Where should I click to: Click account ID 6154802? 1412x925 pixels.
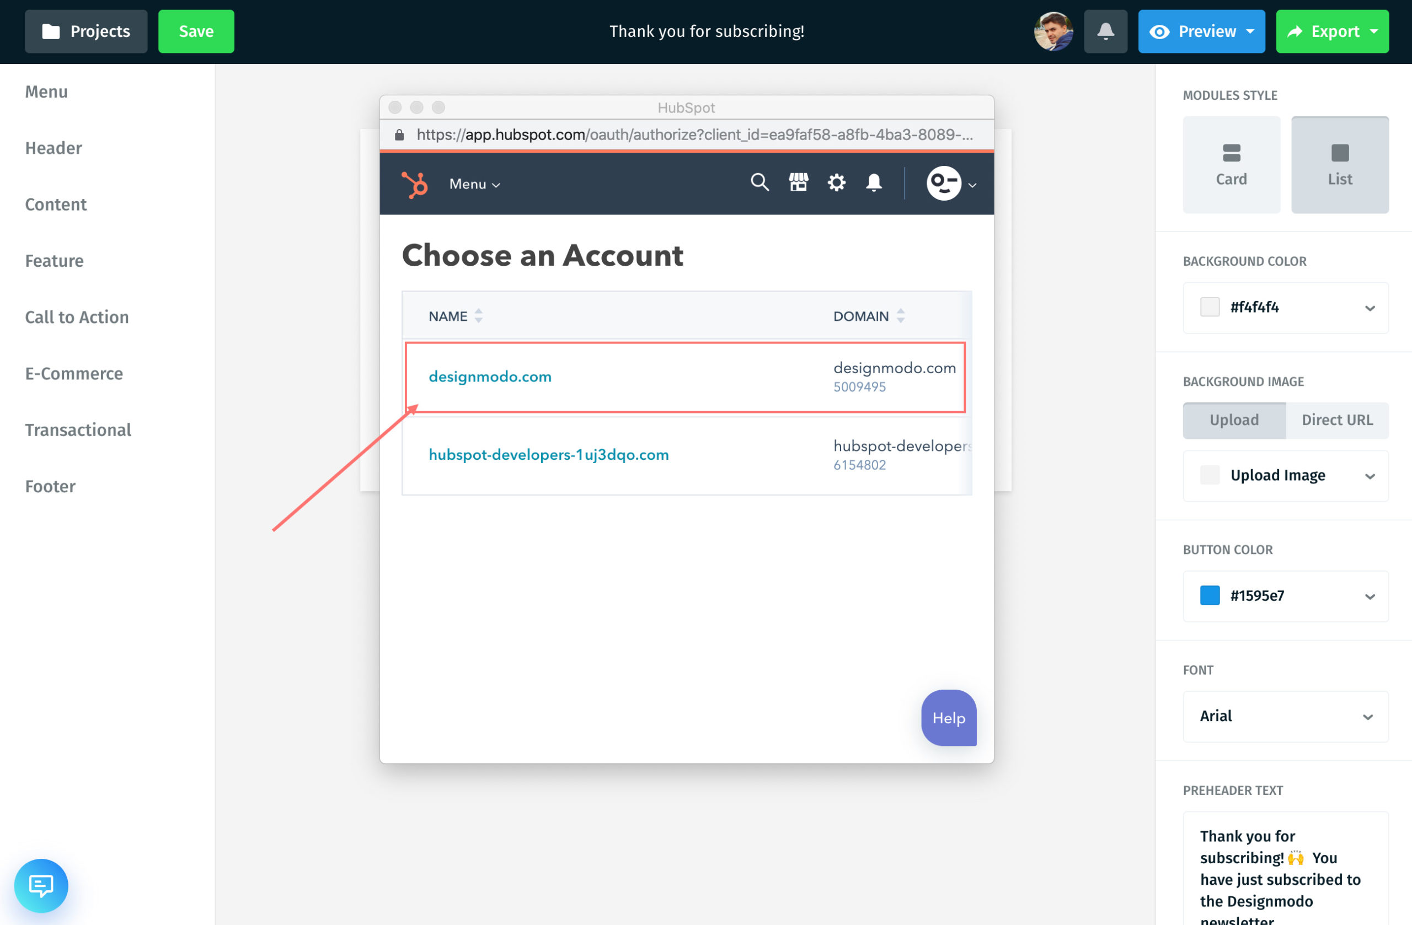point(859,465)
